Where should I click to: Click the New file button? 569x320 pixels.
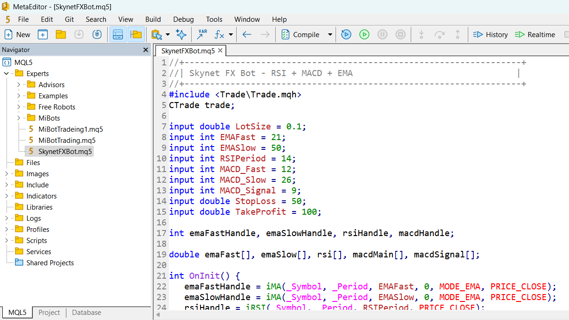pos(17,34)
